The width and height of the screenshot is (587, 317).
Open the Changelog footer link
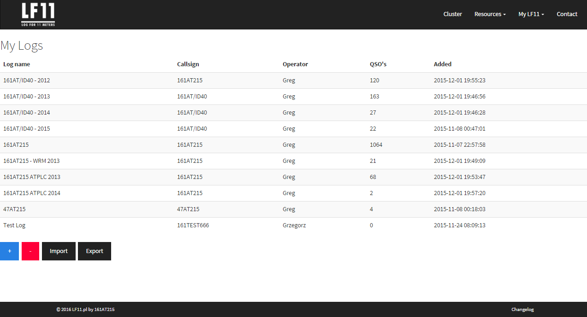tap(522, 310)
